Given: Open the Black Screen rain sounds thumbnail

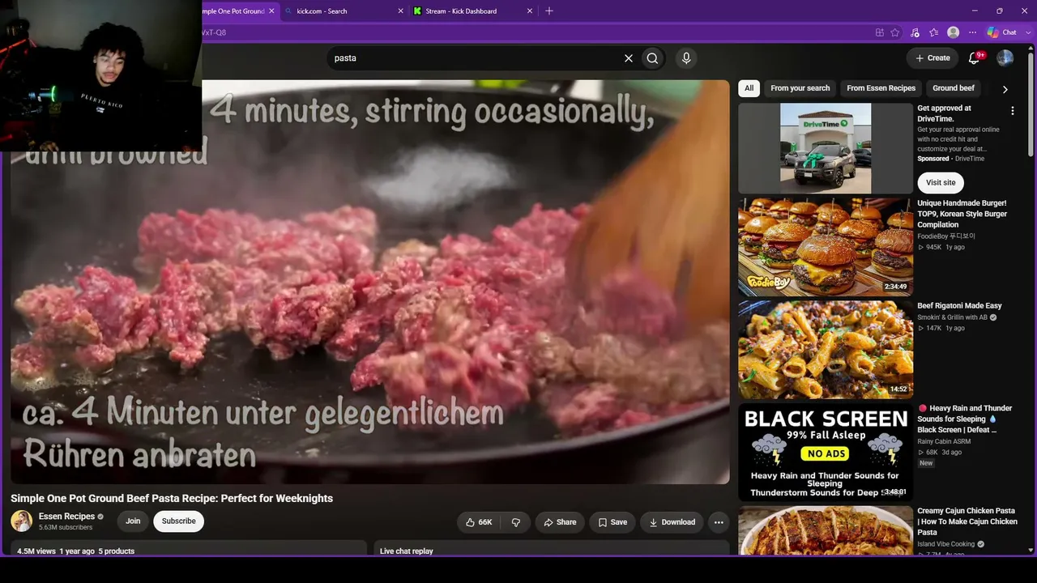Looking at the screenshot, I should pos(826,452).
